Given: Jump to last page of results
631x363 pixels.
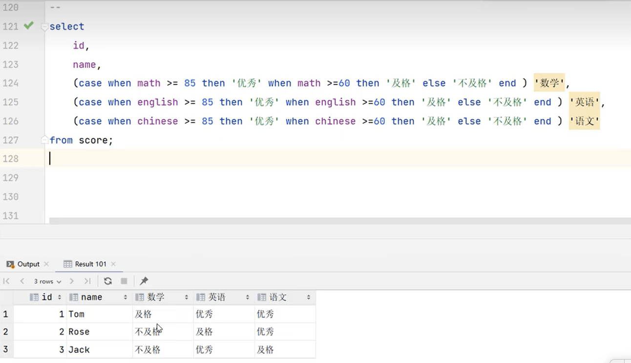Looking at the screenshot, I should point(87,281).
